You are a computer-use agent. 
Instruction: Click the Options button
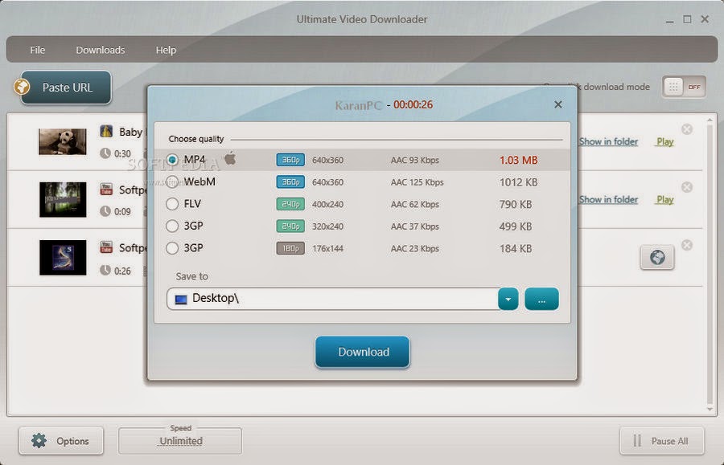(x=61, y=441)
